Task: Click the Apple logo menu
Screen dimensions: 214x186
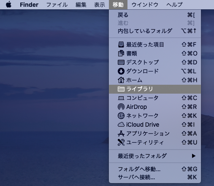Action: point(9,5)
